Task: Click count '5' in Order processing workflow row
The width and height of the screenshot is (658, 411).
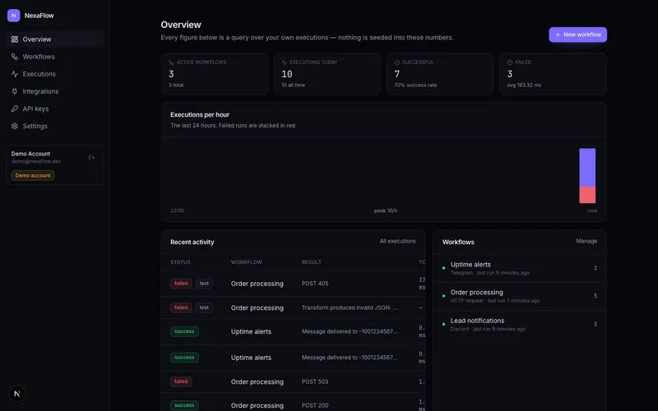Action: 595,296
